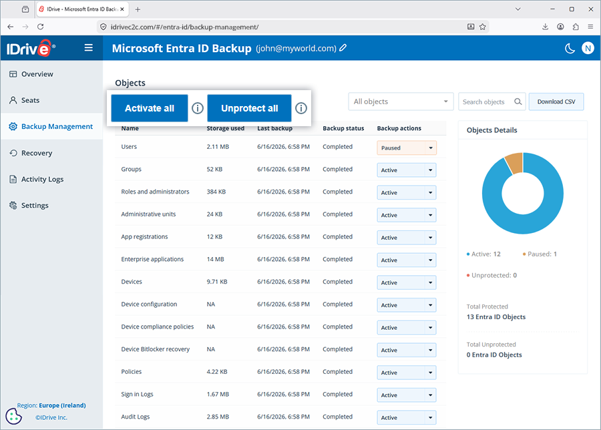This screenshot has height=430, width=601.
Task: Click site security shield icon
Action: [103, 27]
